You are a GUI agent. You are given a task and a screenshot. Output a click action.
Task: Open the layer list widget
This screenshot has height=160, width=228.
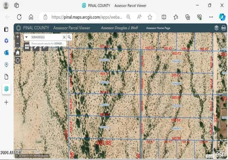(x=216, y=28)
